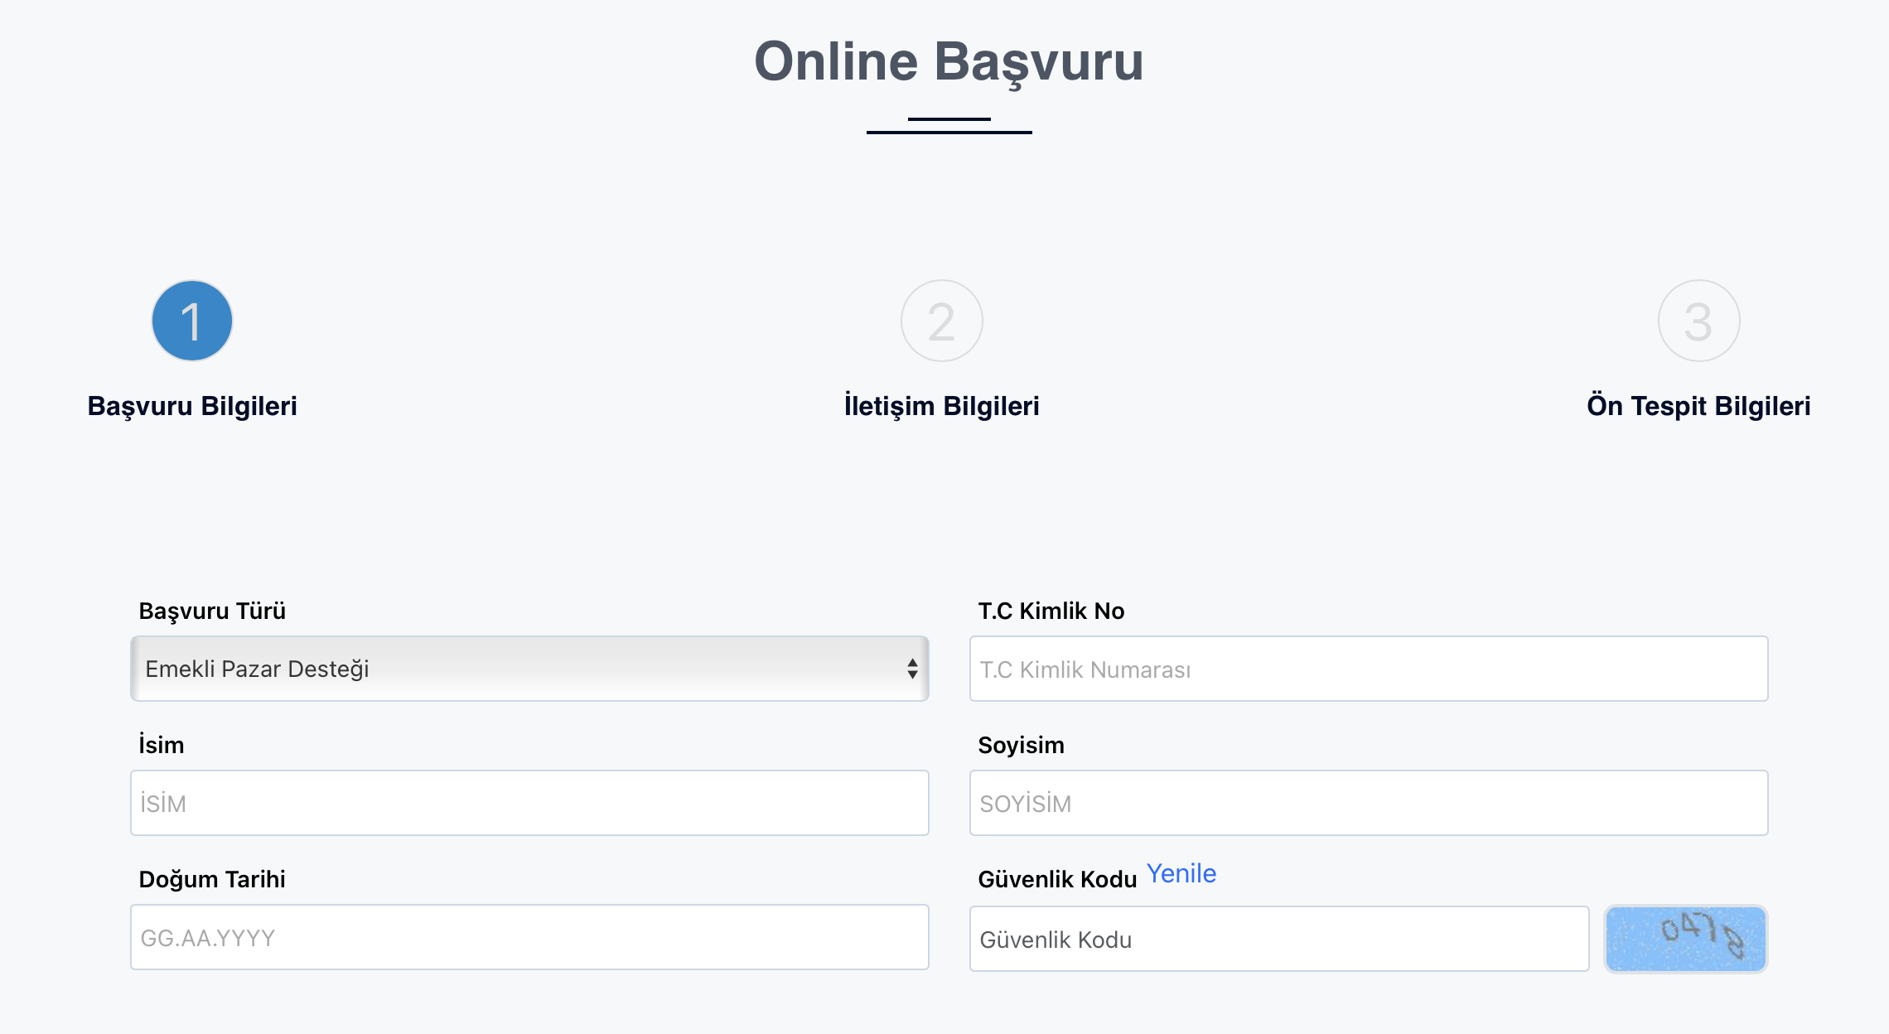Click the captcha security code image

1685,939
